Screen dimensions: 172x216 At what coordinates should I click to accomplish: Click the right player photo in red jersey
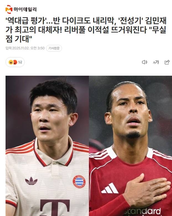pos(130,146)
